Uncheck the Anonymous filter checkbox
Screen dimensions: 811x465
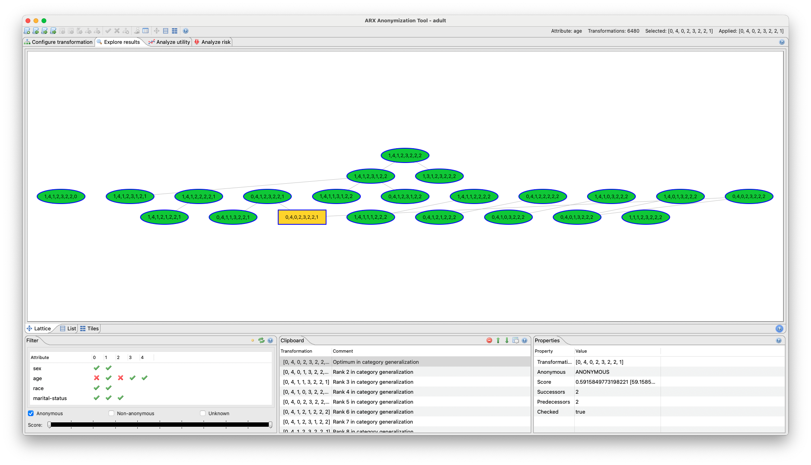(31, 413)
